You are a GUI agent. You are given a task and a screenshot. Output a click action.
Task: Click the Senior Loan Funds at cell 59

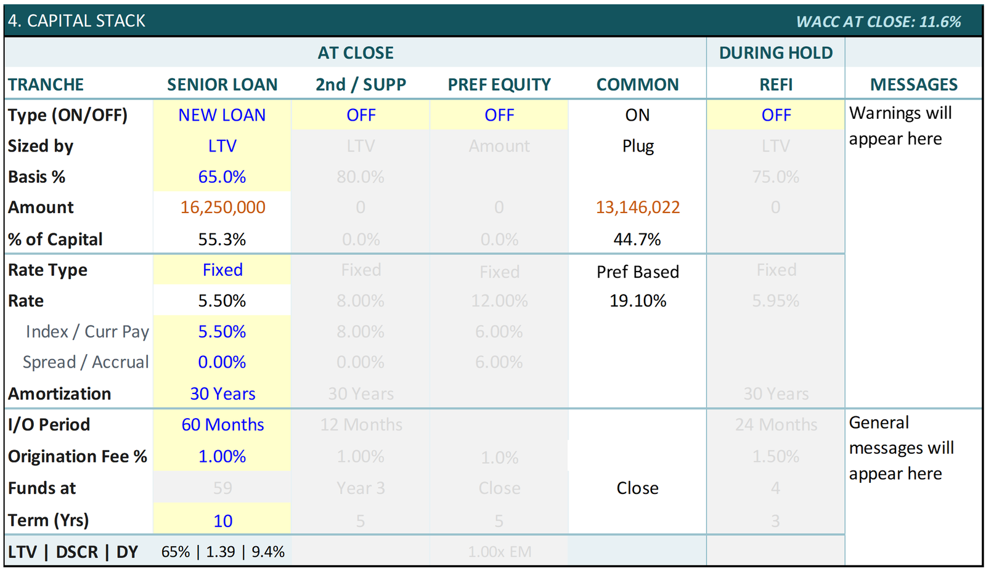coord(222,488)
